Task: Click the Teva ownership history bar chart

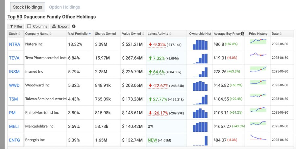Action: (200, 58)
